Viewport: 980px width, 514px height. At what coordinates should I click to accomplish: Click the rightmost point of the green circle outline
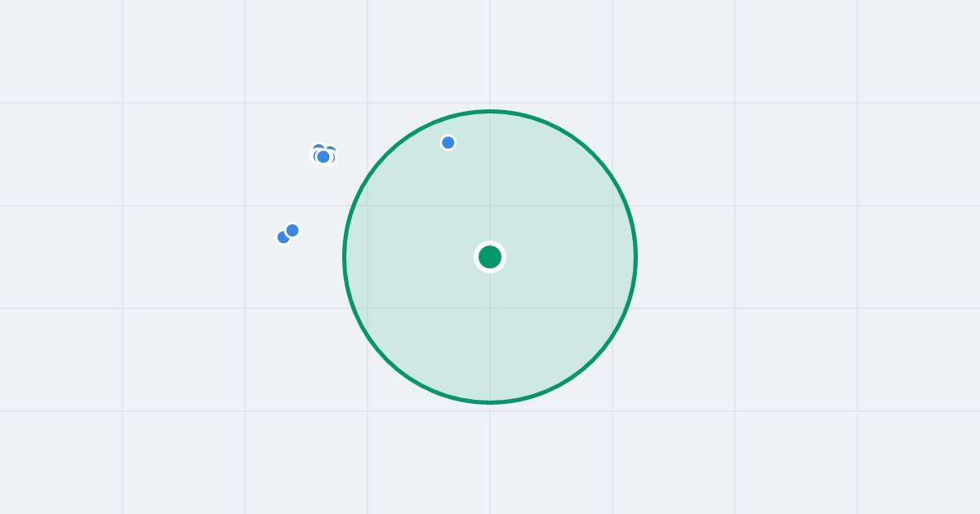click(x=635, y=257)
